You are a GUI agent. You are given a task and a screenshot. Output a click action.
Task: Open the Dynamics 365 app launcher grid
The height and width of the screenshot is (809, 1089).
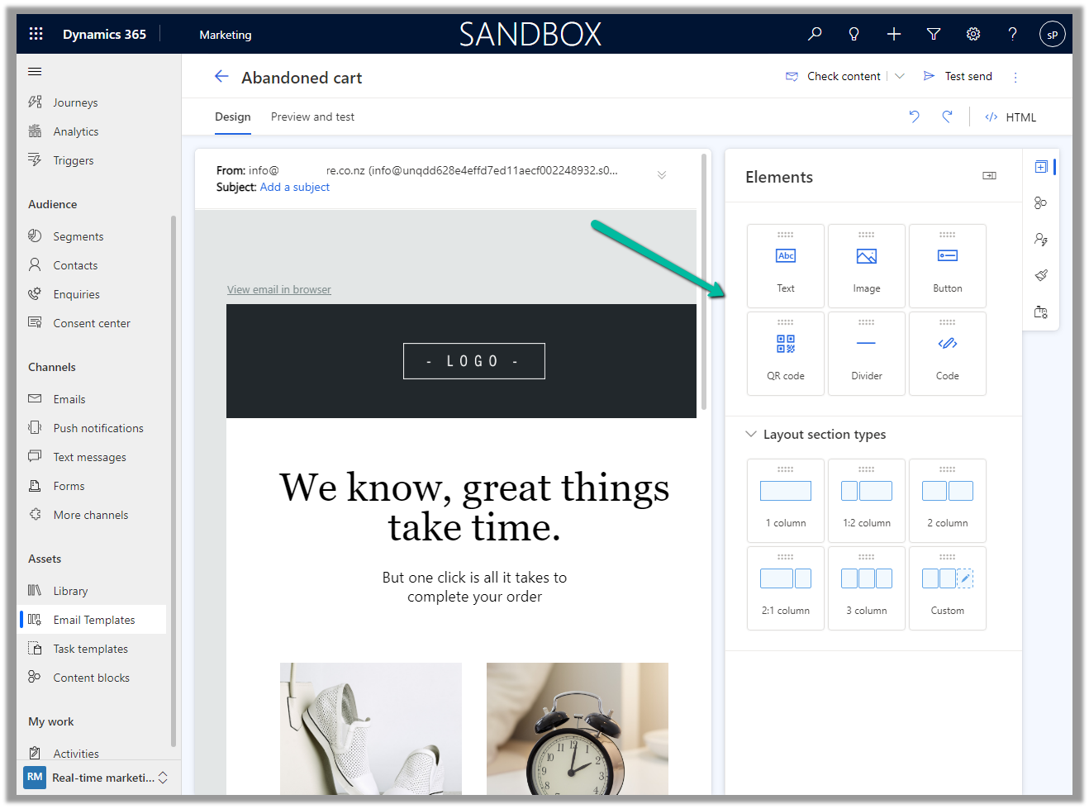click(36, 34)
